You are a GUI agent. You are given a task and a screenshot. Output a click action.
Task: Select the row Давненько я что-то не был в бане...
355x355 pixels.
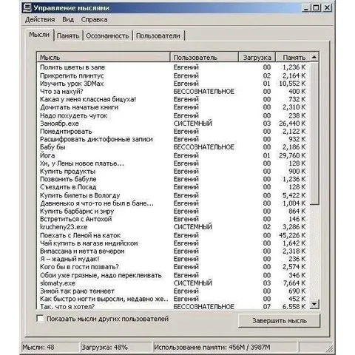[x=172, y=203]
